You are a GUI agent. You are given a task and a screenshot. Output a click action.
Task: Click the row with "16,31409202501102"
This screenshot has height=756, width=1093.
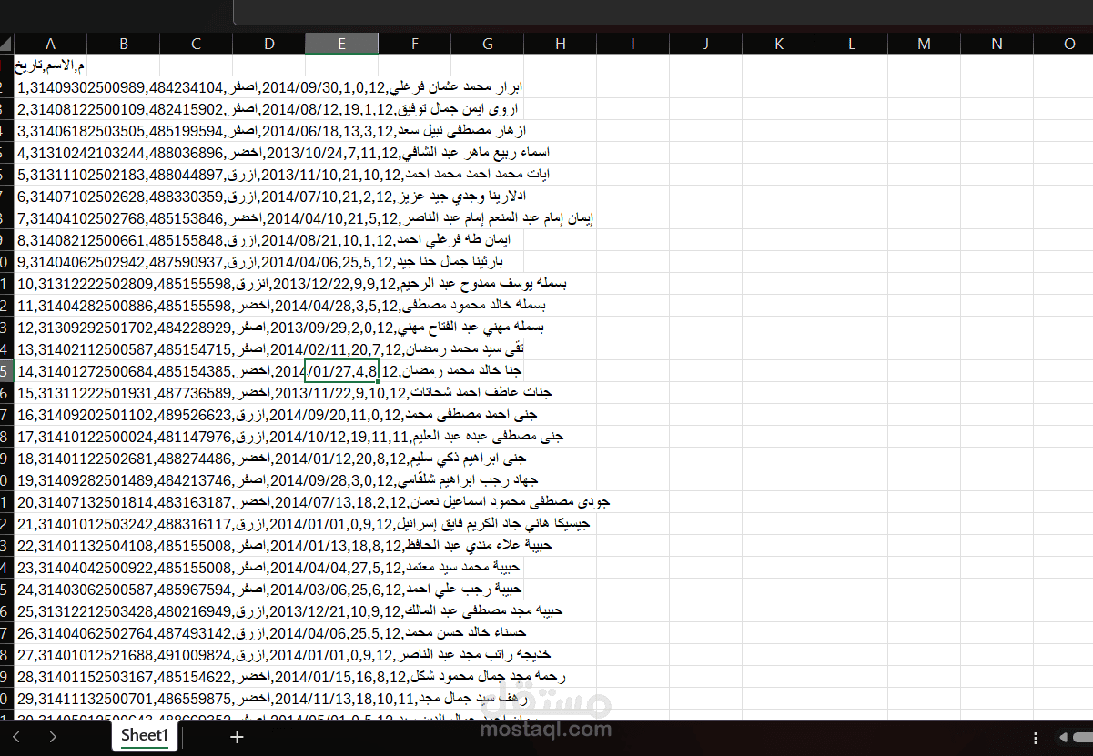coord(277,415)
